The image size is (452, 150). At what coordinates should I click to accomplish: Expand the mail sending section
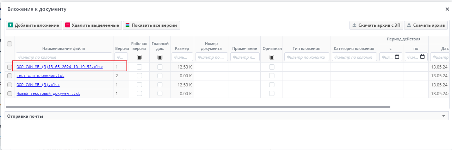444,116
